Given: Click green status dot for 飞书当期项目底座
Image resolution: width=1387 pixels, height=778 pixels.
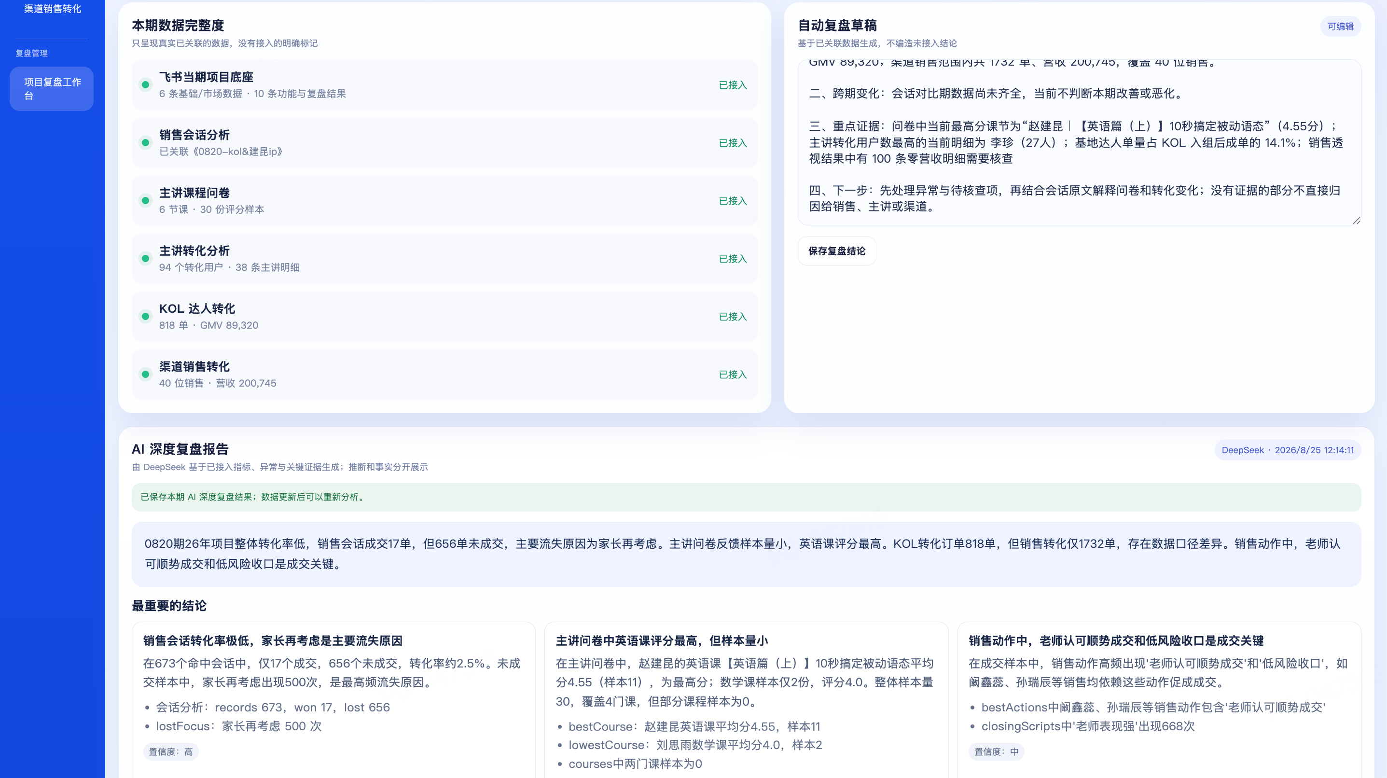Looking at the screenshot, I should (x=145, y=84).
